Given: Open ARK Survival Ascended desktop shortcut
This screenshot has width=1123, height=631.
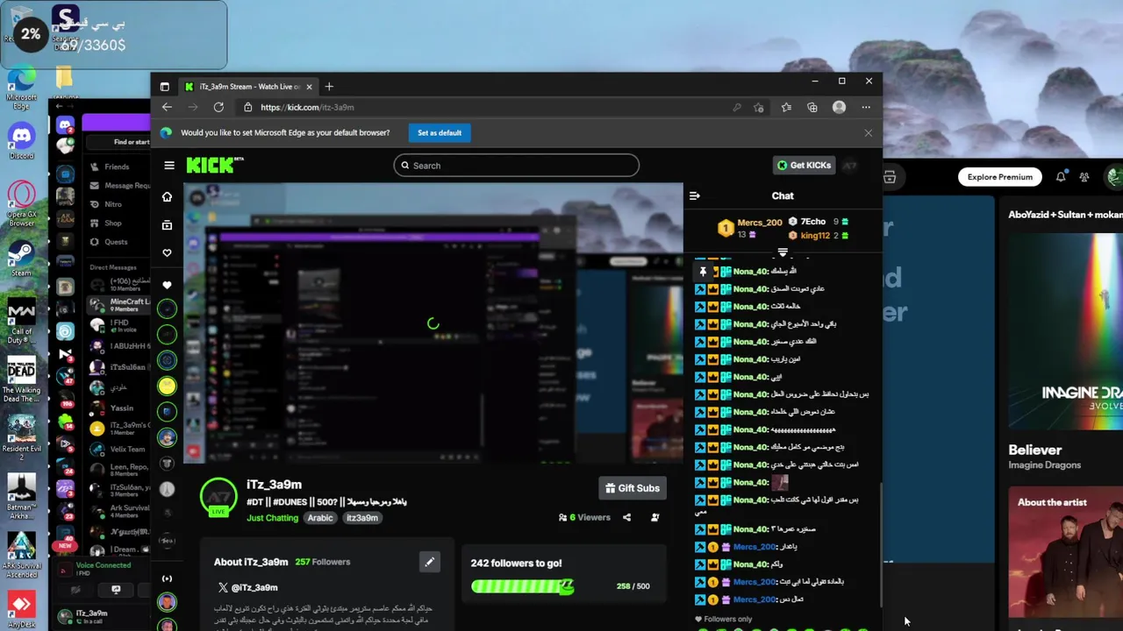Looking at the screenshot, I should coord(22,556).
